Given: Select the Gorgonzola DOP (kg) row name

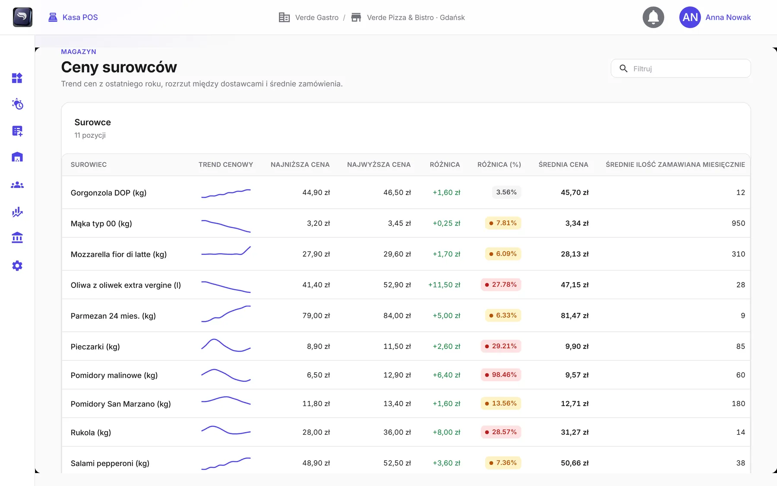Looking at the screenshot, I should 108,193.
